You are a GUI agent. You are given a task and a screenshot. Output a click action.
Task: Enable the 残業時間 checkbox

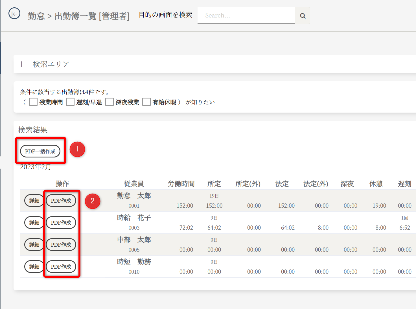point(33,102)
